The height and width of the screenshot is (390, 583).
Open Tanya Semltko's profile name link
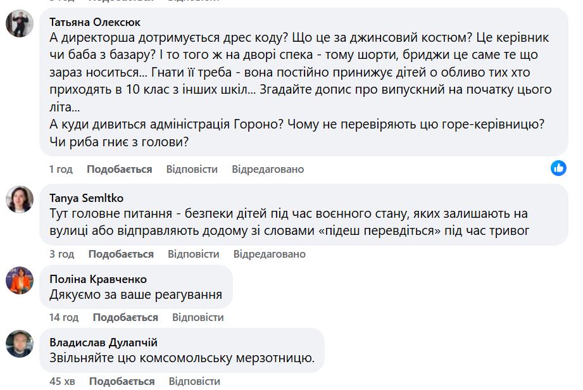[87, 198]
